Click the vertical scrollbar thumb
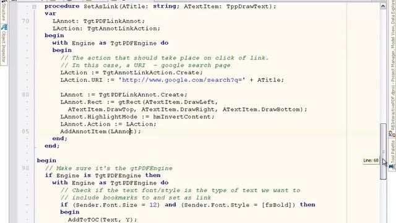The height and width of the screenshot is (223, 396). coord(383,151)
